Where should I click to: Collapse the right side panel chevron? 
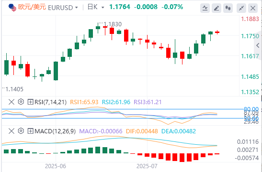258,45
